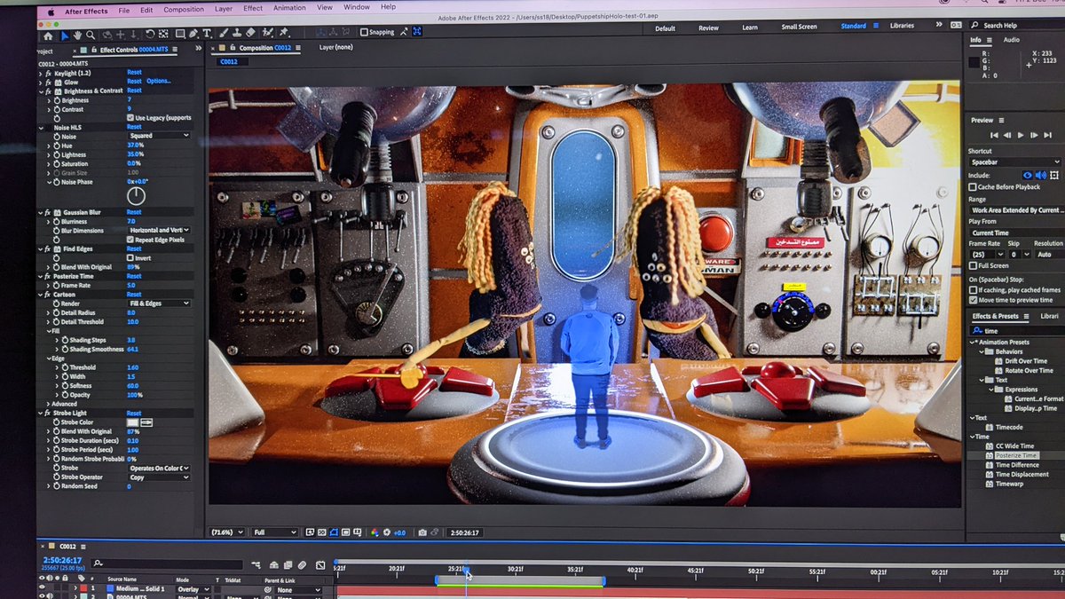This screenshot has width=1065, height=599.
Task: Click the show channel color icon
Action: click(x=375, y=532)
